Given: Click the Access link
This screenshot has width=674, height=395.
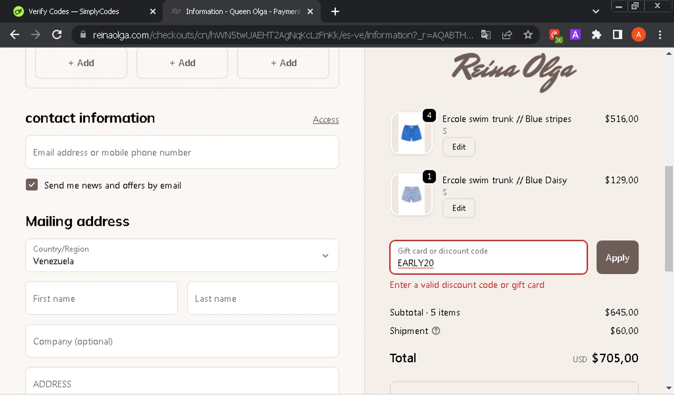Looking at the screenshot, I should click(326, 120).
